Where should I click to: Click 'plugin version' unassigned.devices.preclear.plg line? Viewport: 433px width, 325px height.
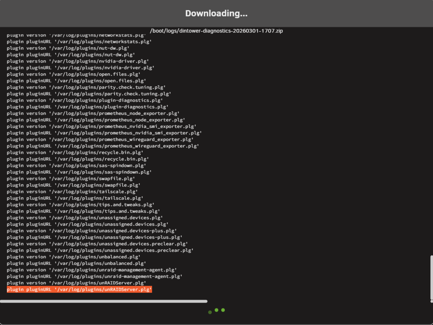coord(97,244)
